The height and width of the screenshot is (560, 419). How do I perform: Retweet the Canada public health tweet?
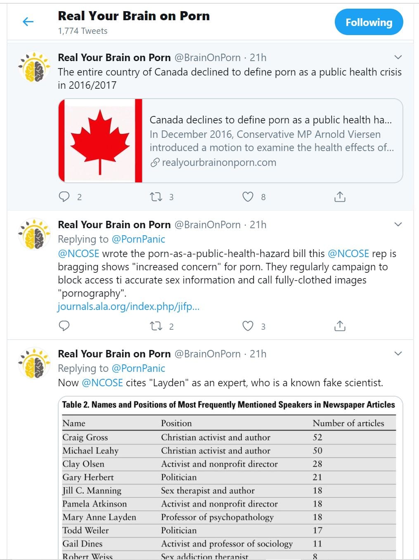coord(156,196)
